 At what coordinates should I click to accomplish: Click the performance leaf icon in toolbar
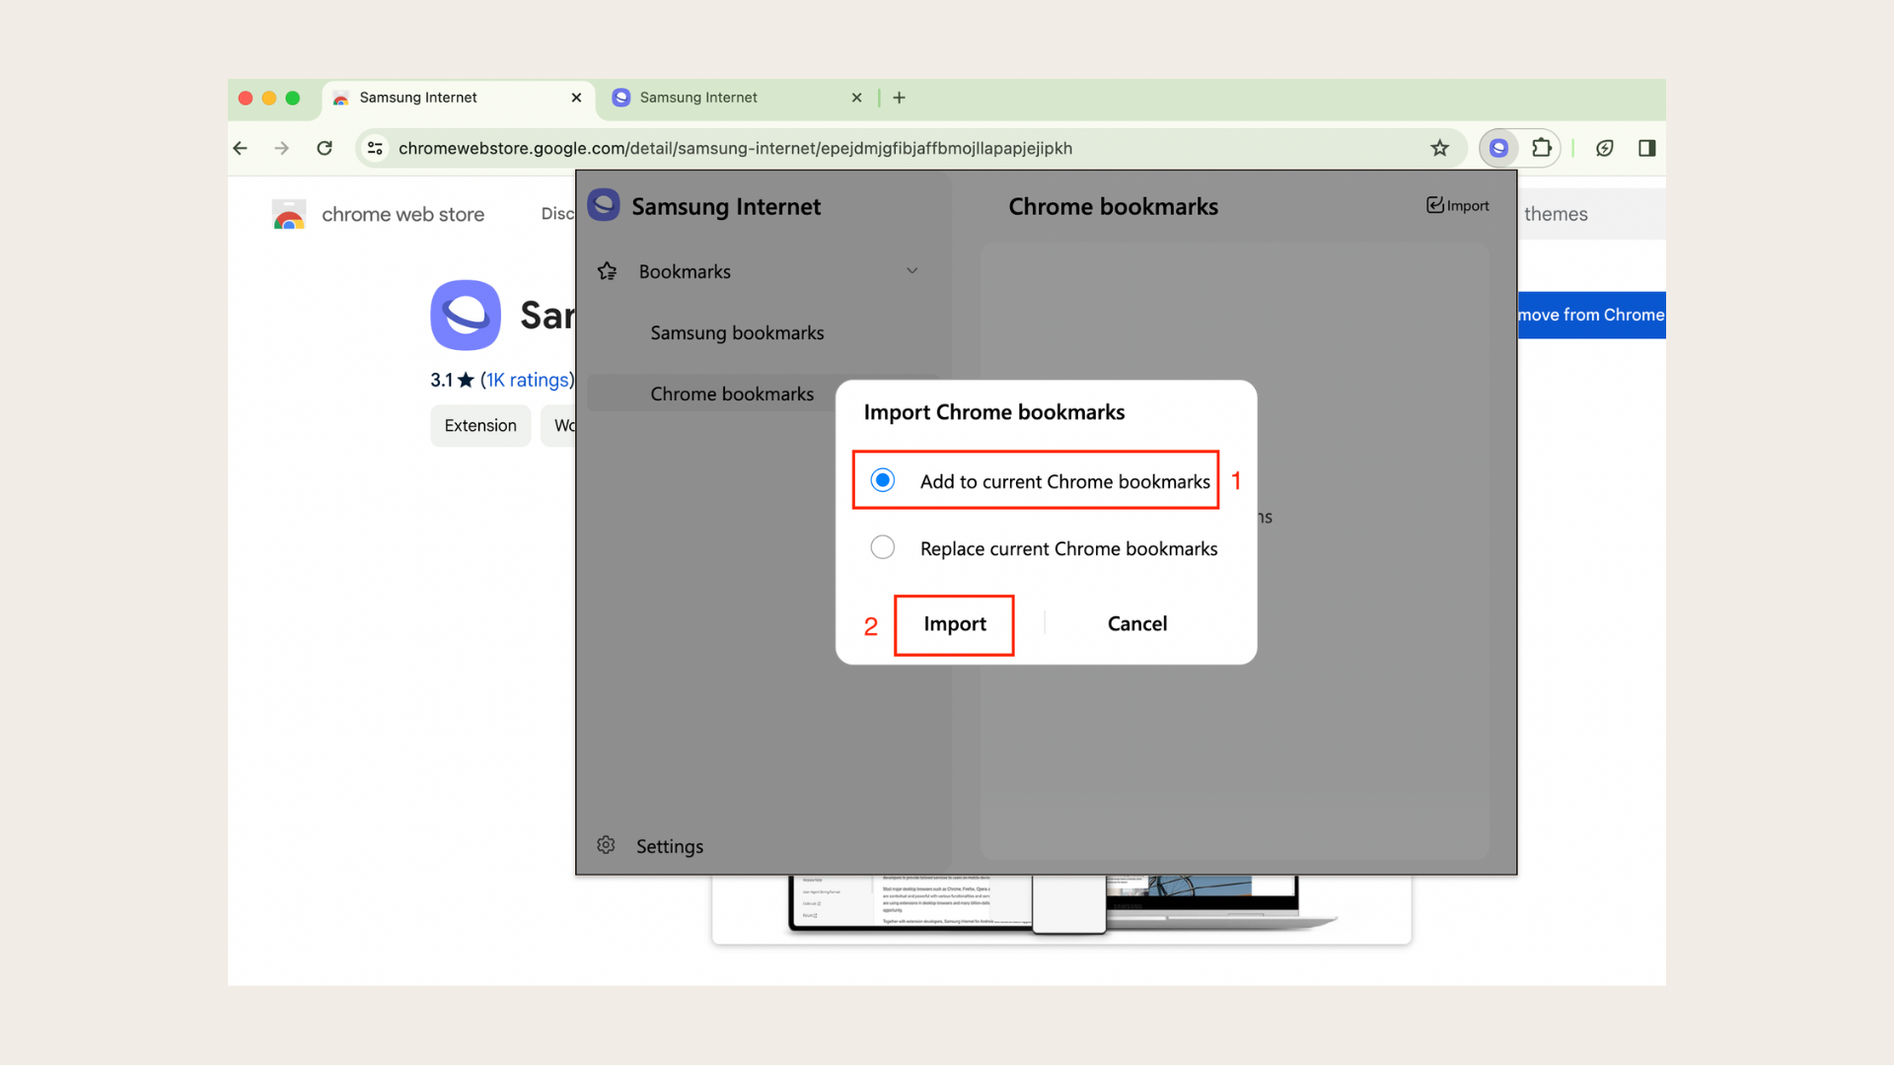1605,148
